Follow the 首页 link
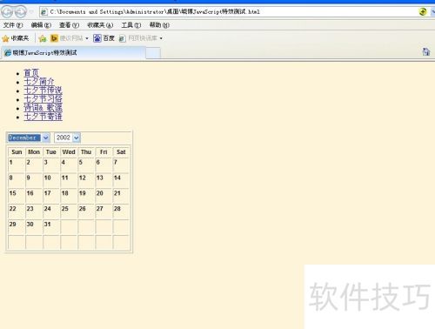 click(31, 73)
